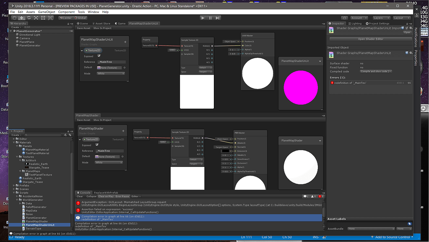Screen dimensions: 429x242
Task: Select the Rotate tool in the toolbar
Action: click(x=29, y=18)
